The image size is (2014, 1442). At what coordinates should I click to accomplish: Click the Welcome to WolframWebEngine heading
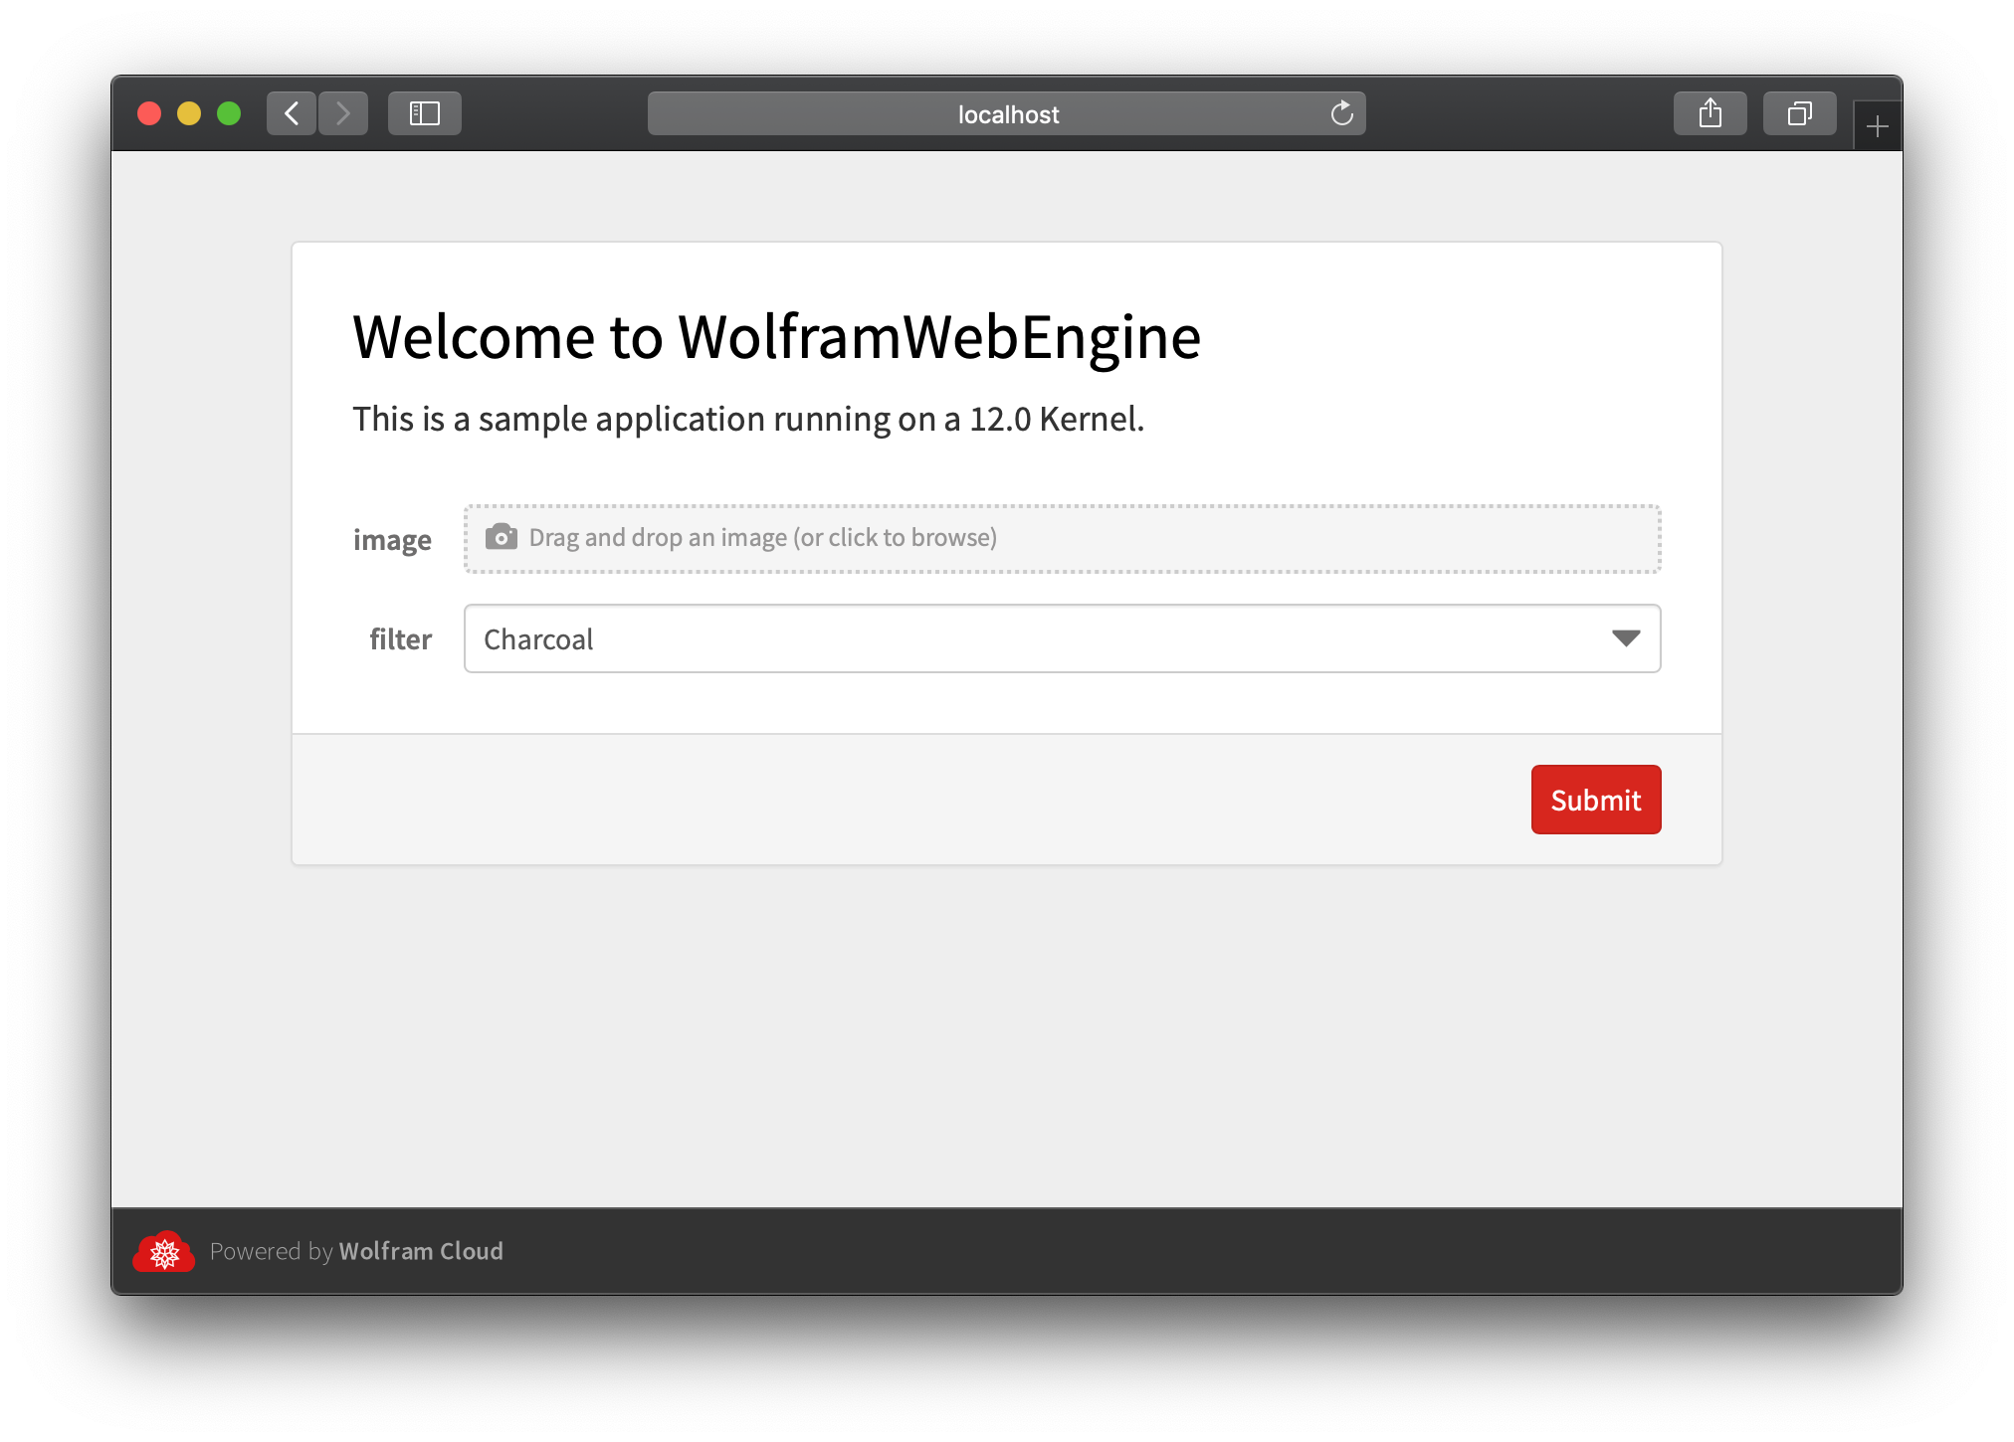click(776, 336)
